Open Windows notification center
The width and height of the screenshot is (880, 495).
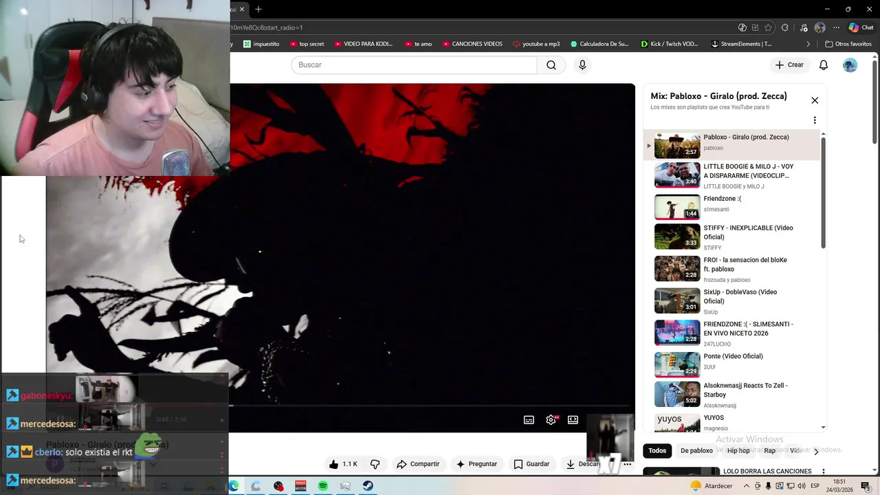tap(866, 486)
